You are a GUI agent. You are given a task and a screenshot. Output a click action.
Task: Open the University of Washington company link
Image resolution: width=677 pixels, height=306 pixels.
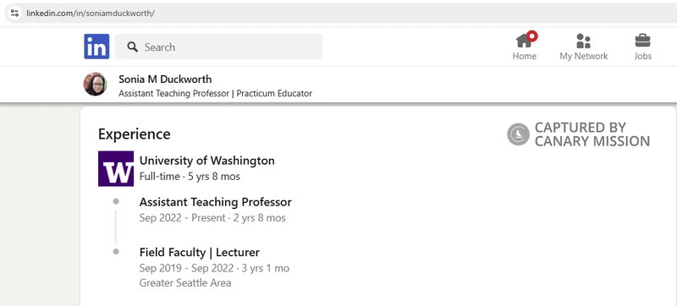(206, 161)
